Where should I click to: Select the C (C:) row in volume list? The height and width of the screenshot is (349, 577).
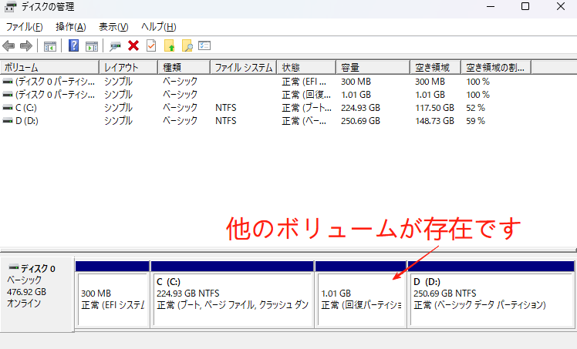click(25, 108)
